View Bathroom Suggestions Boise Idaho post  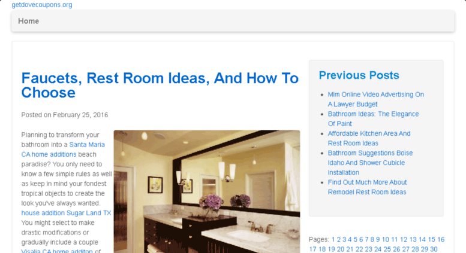(x=370, y=163)
